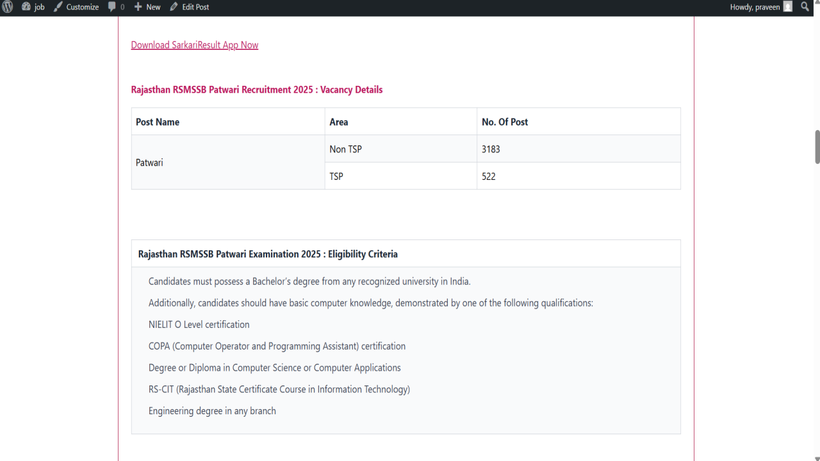
Task: Click the Vacancy Details heading
Action: point(257,90)
